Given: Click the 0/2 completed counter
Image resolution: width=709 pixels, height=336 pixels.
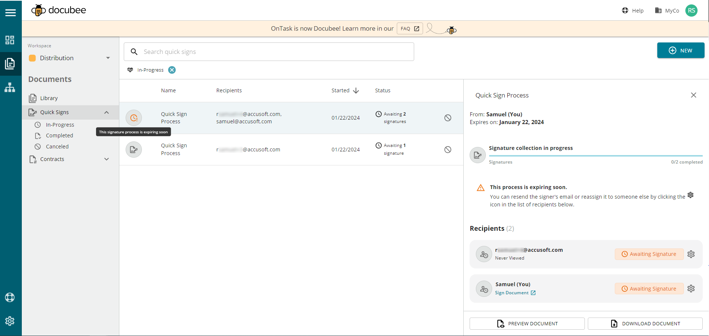Looking at the screenshot, I should pos(687,162).
